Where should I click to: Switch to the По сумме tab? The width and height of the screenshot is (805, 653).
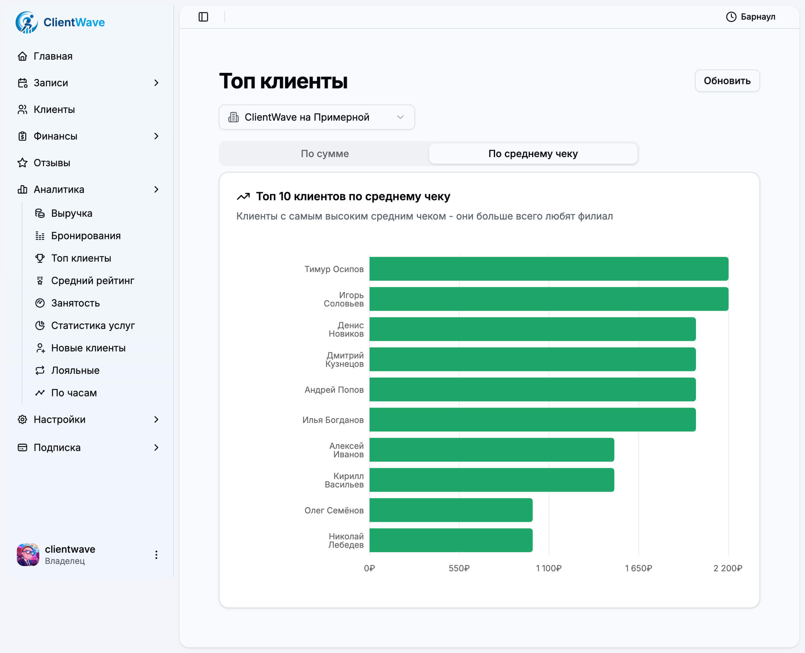point(324,154)
